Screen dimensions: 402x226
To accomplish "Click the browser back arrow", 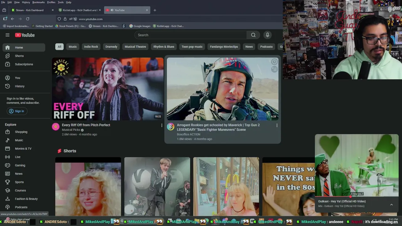I will (x=13, y=19).
